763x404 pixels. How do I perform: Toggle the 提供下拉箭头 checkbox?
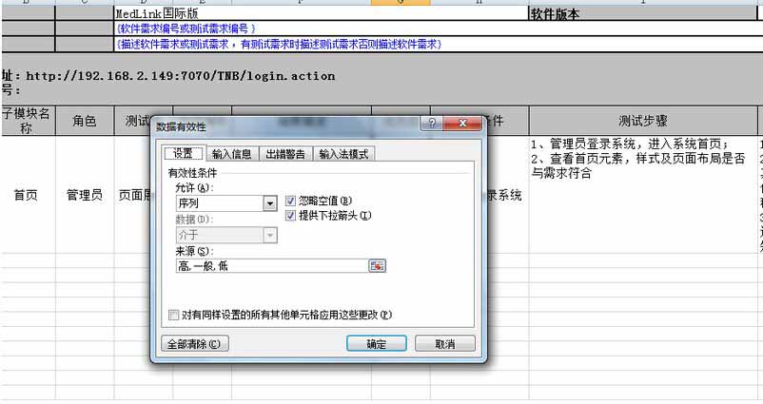290,216
